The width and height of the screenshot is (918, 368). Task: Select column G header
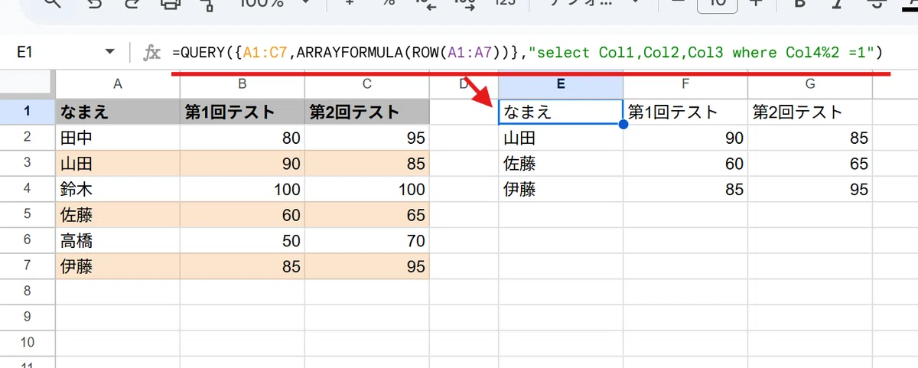click(810, 84)
